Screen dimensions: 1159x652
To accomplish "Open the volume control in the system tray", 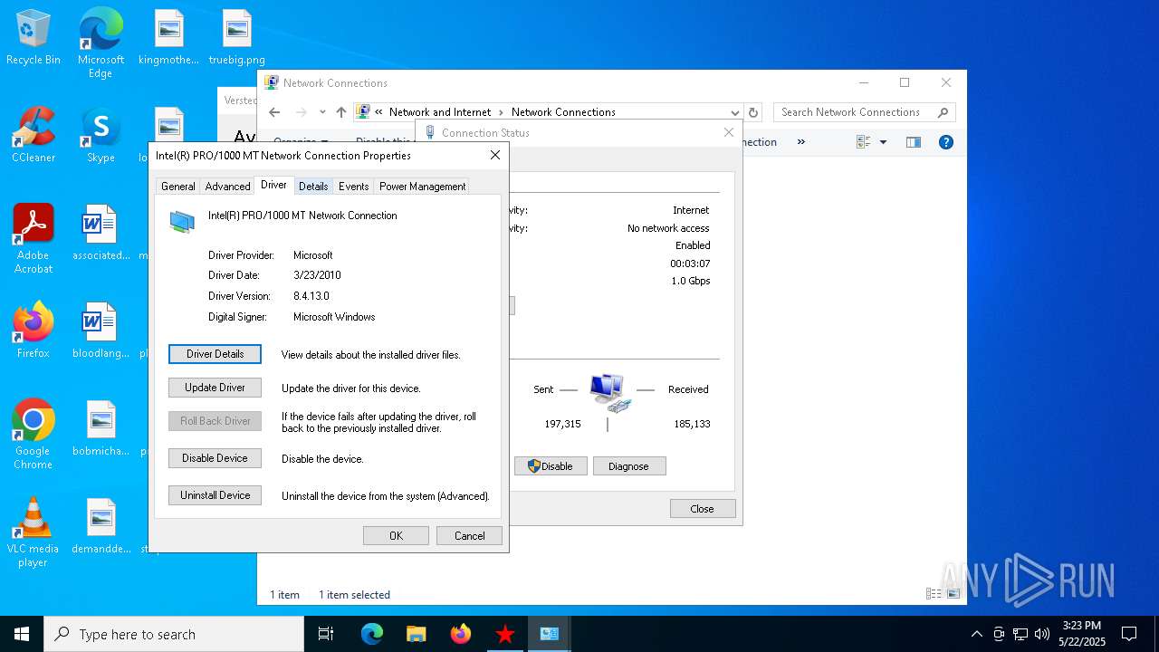I will click(1042, 634).
